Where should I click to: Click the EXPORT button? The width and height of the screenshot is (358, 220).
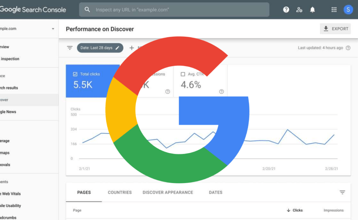[335, 29]
